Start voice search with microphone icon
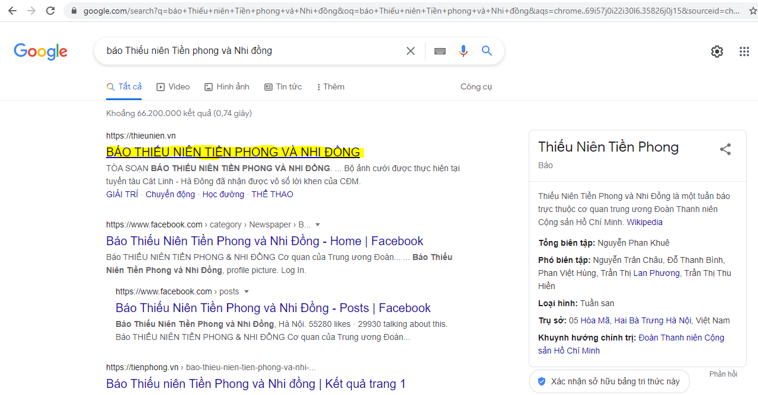Viewport: 758px width, 395px height. point(463,51)
